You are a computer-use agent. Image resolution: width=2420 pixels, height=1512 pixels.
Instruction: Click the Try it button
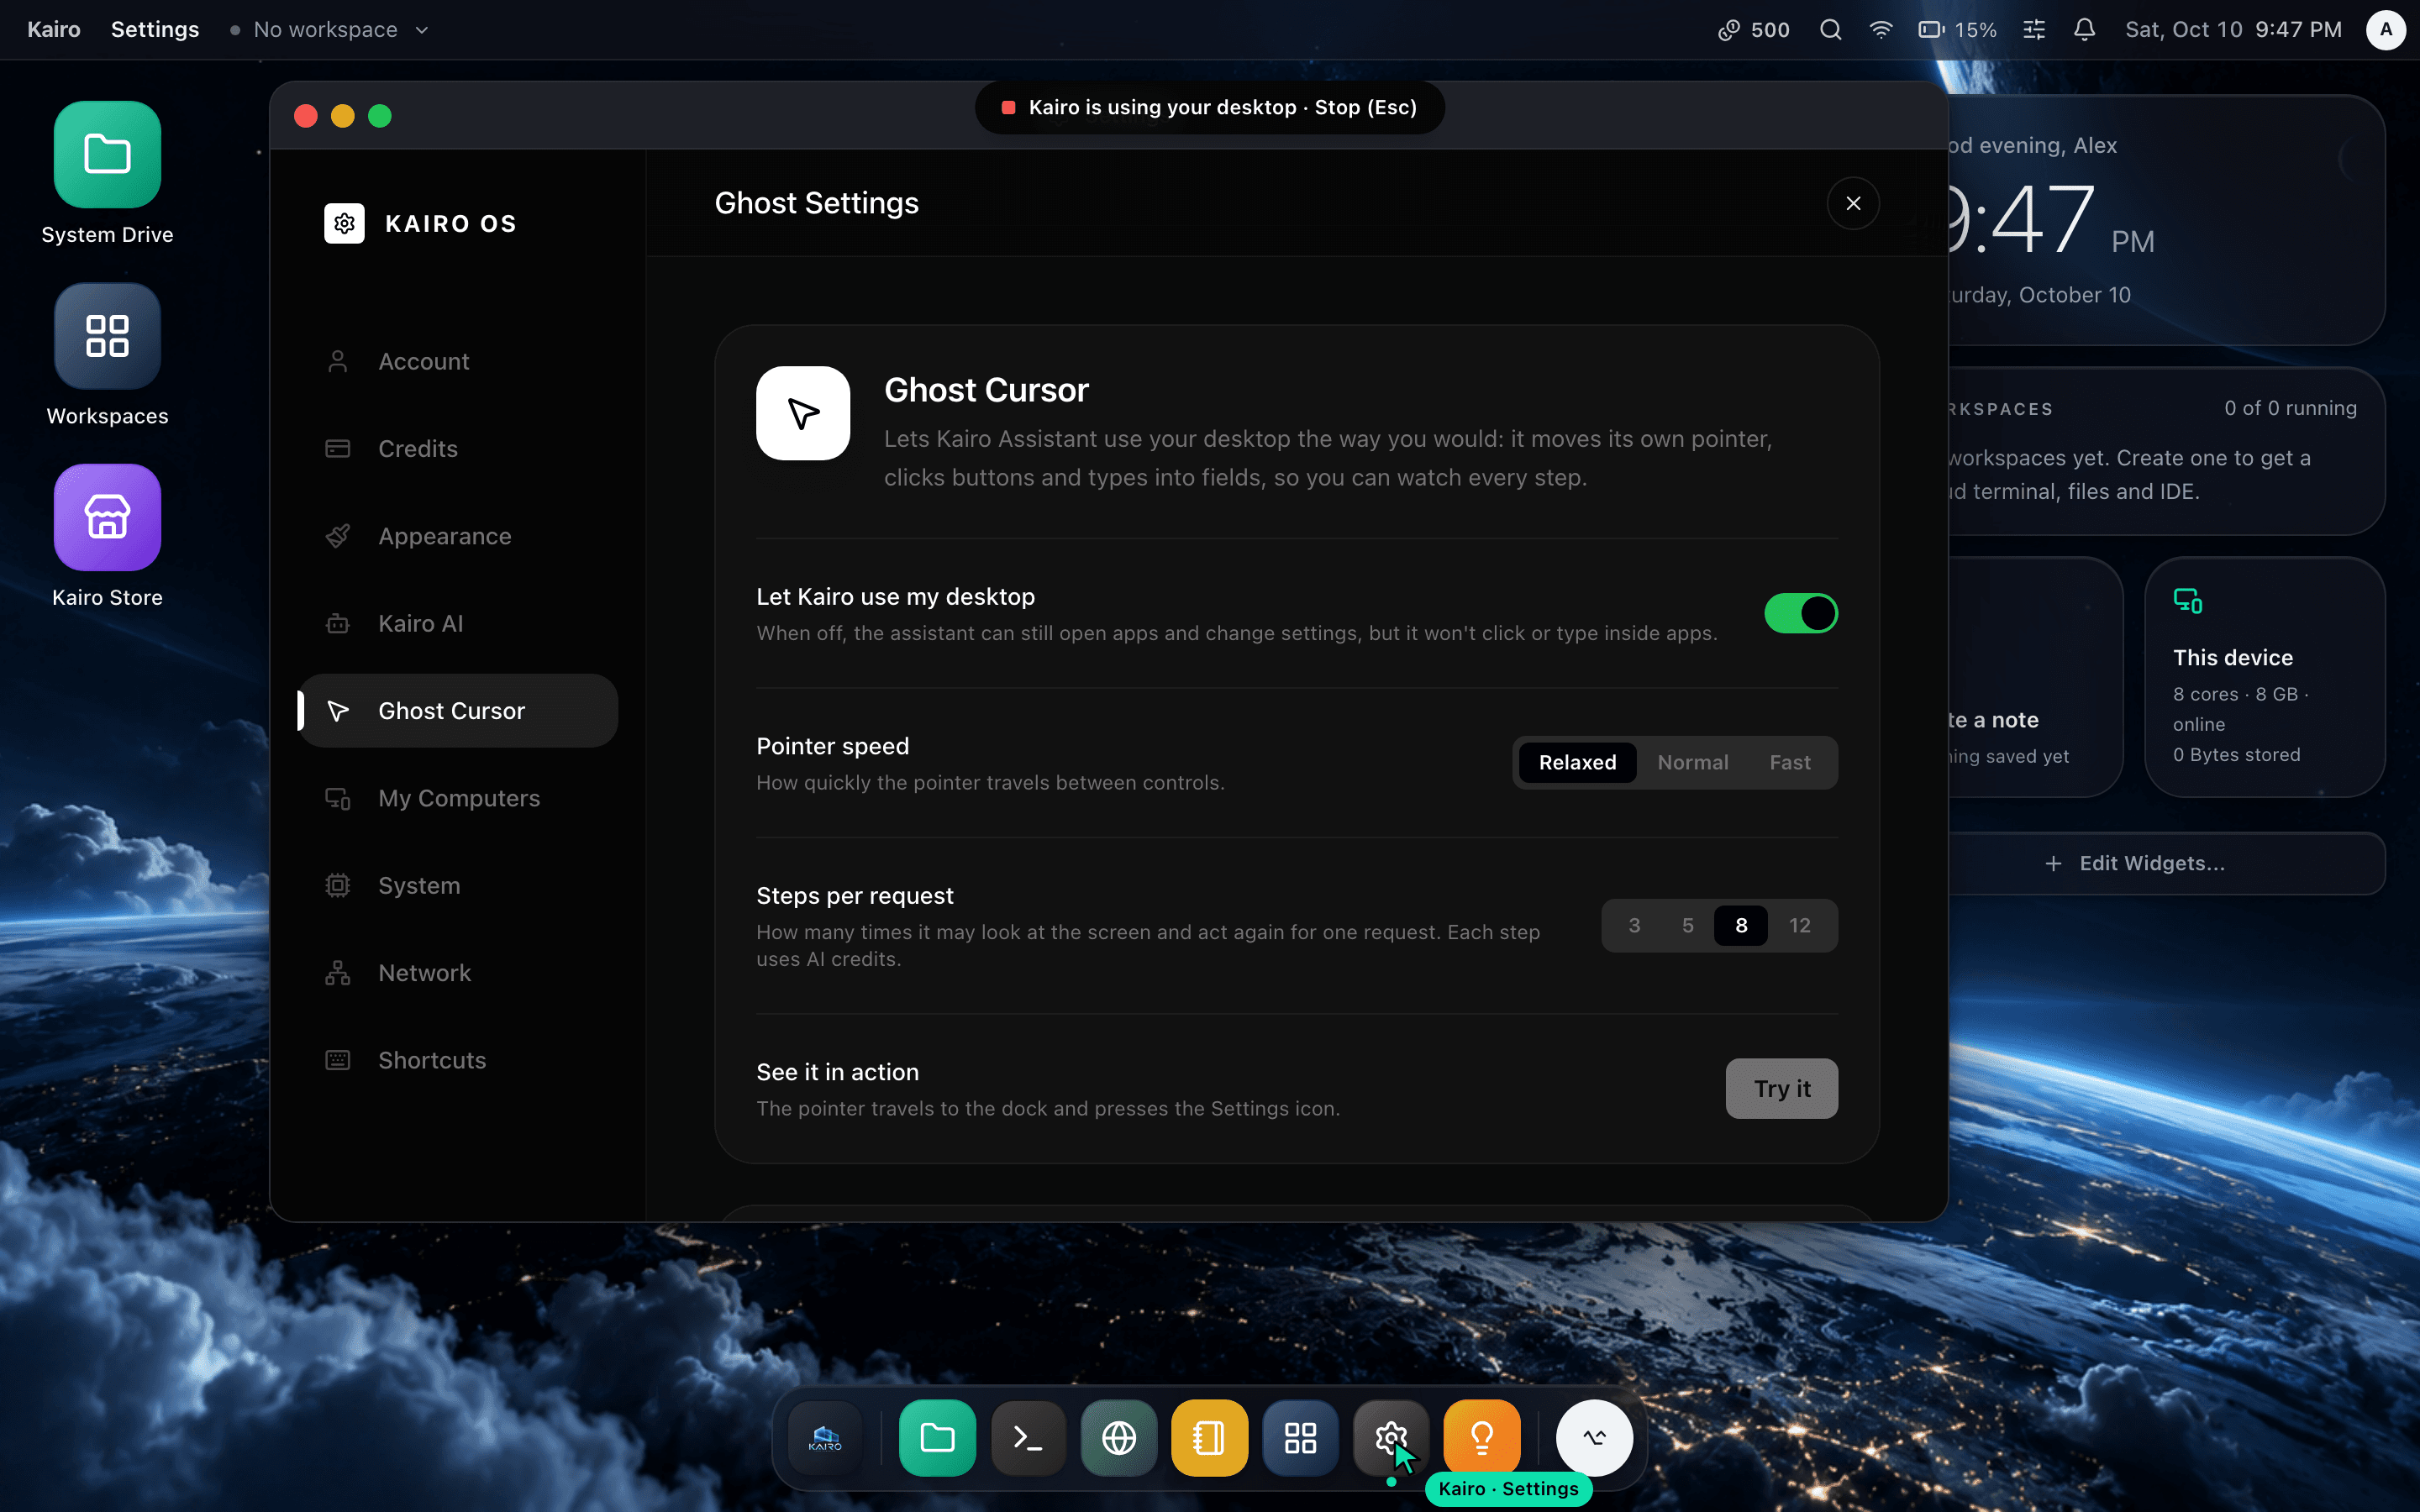click(1781, 1089)
